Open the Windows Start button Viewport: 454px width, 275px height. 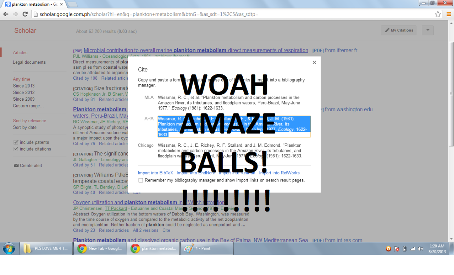tap(9, 248)
